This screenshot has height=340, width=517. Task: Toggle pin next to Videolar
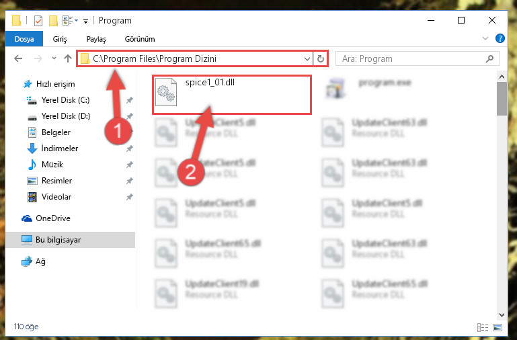point(130,197)
